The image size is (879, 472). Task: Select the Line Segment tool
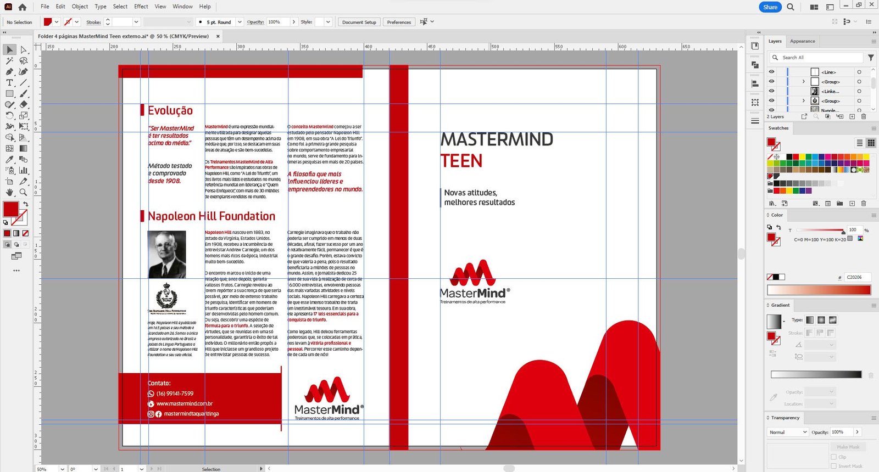[x=24, y=82]
